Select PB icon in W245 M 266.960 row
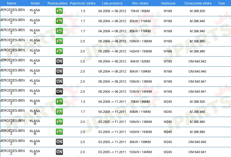The width and height of the screenshot is (231, 157). click(59, 121)
